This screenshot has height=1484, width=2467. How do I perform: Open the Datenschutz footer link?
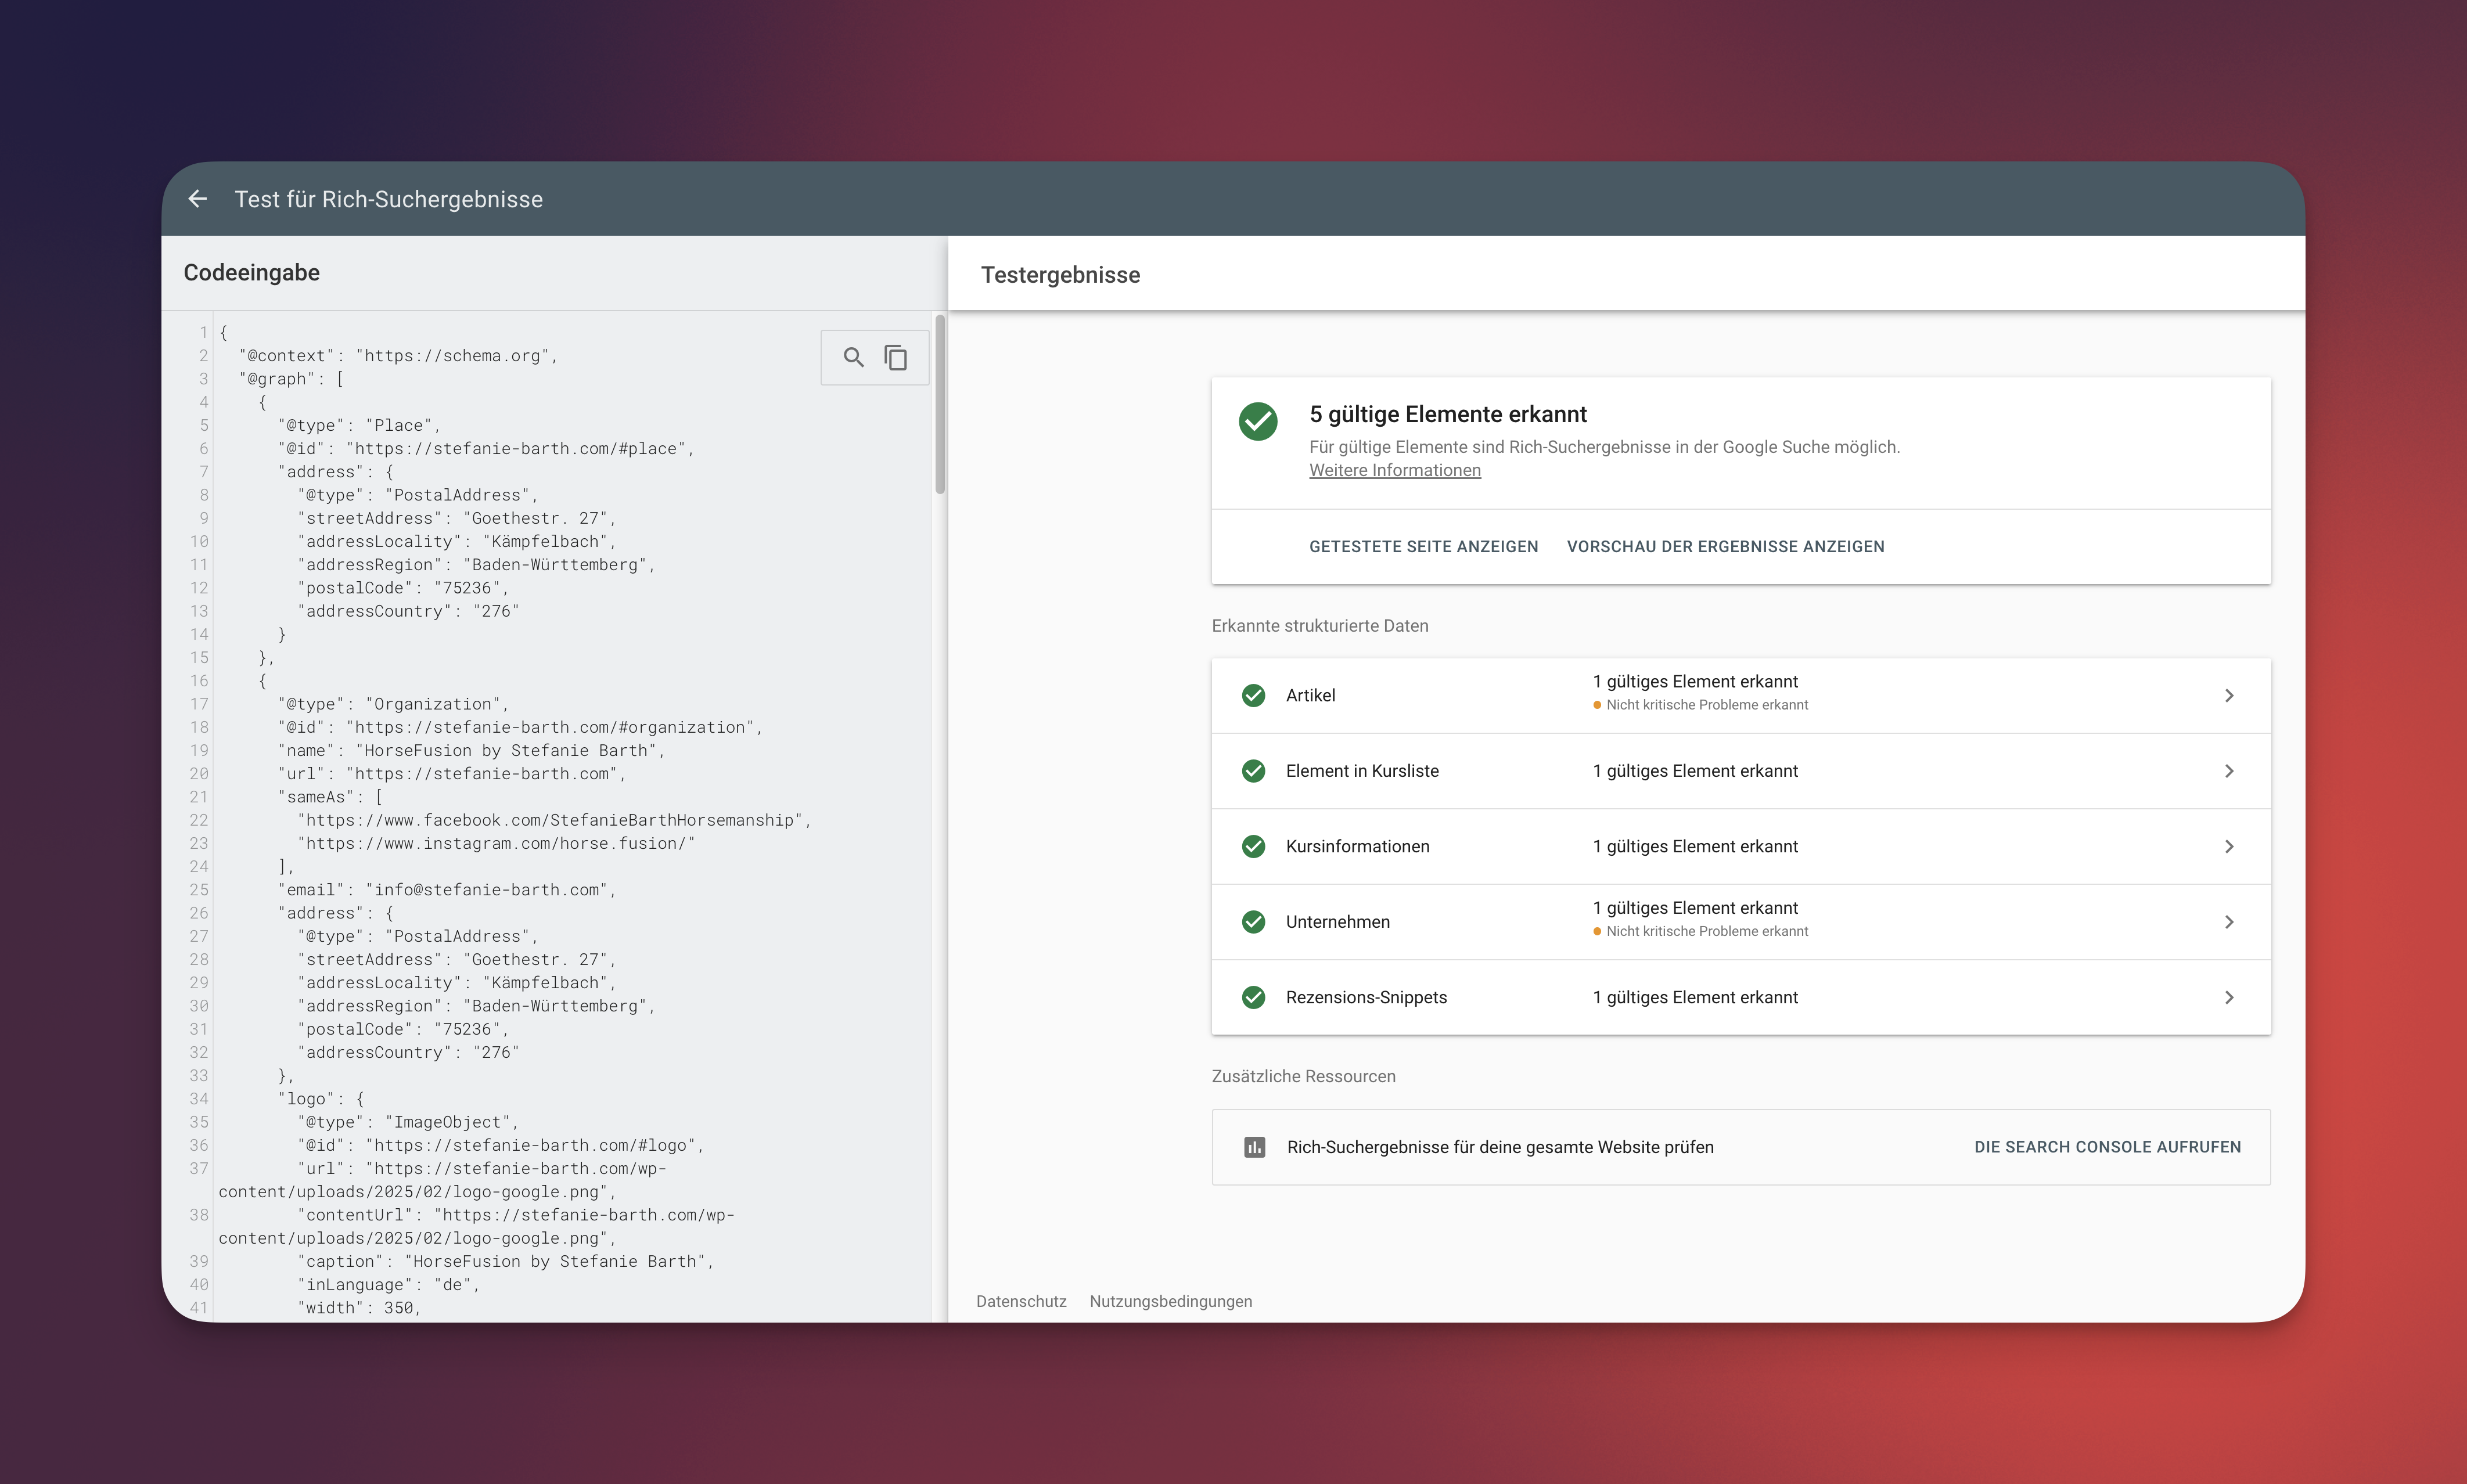click(1021, 1301)
